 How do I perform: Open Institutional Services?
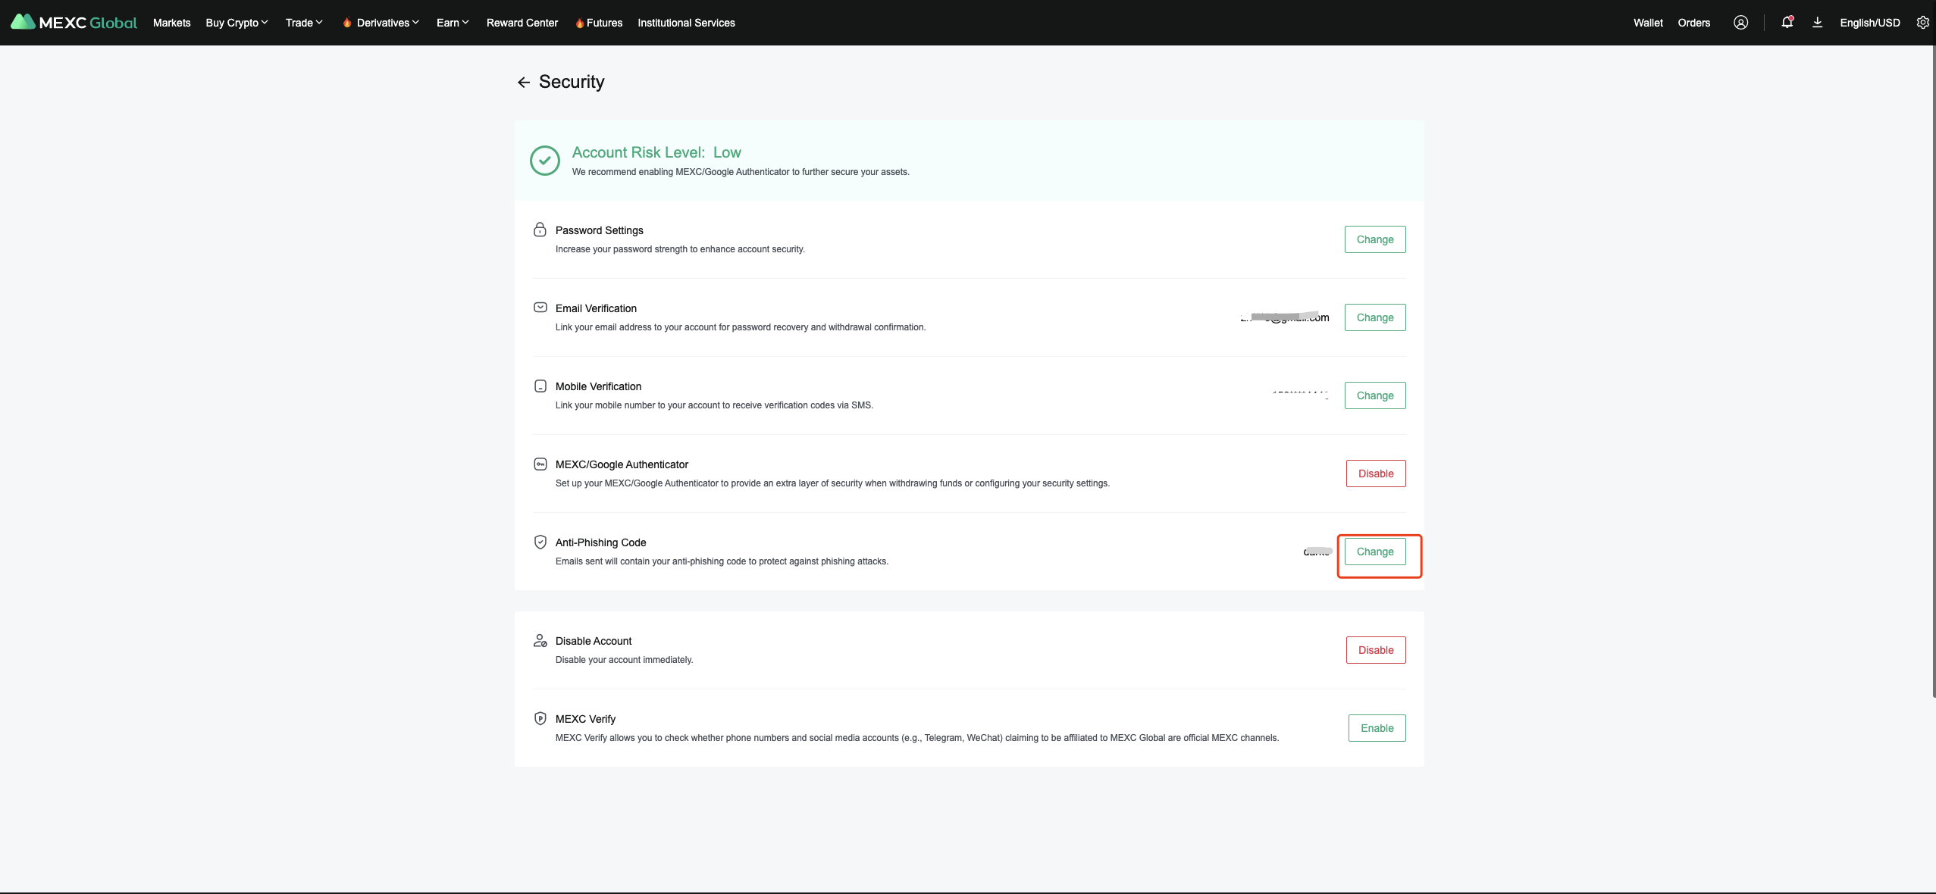point(686,23)
